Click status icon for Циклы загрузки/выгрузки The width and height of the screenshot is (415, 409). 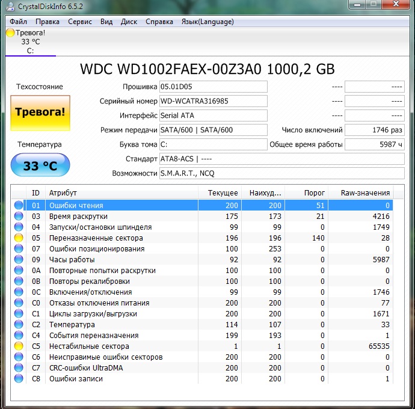point(19,314)
